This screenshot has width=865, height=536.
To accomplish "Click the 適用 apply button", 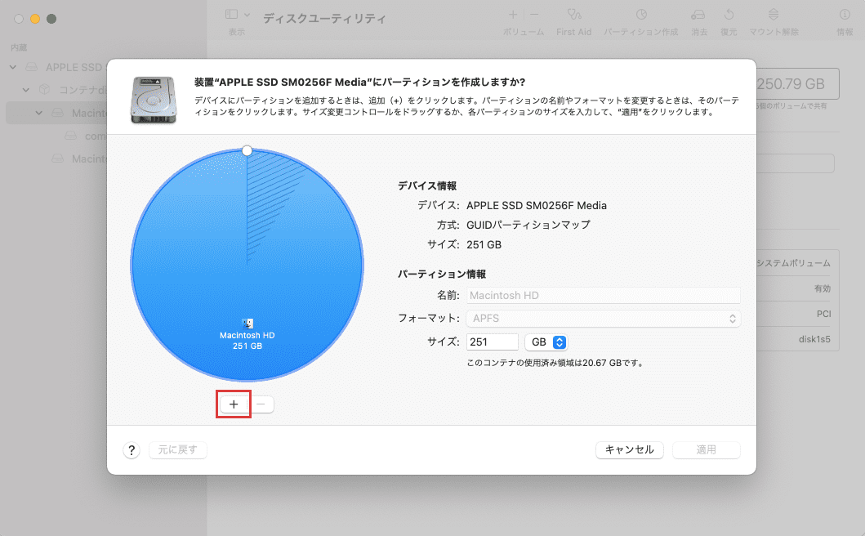I will point(706,450).
